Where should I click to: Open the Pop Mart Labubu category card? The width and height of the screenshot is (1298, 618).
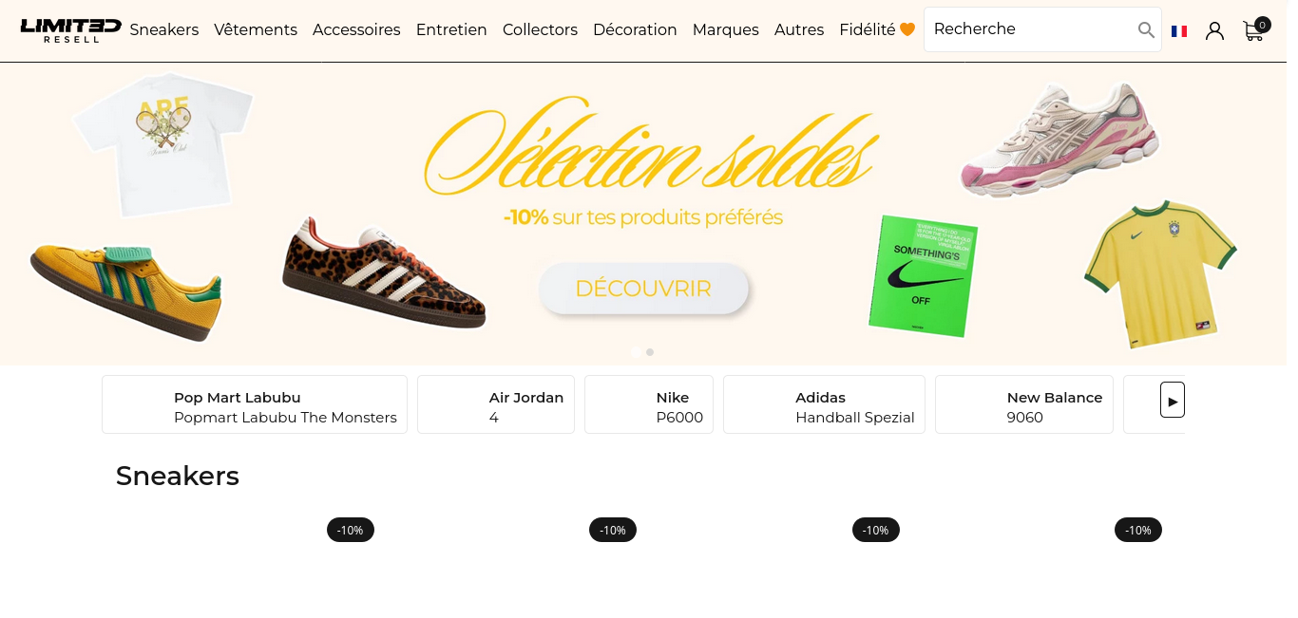[x=255, y=404]
